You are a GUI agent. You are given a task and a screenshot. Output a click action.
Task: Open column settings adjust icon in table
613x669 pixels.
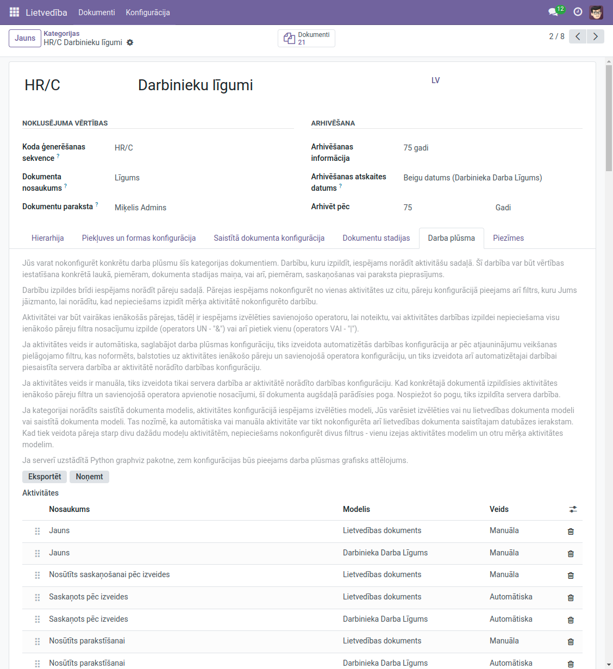coord(573,509)
